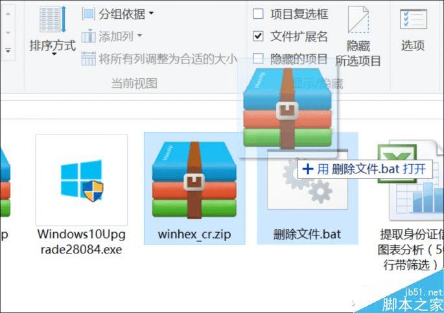Screen dimensions: 444x313
Task: Click 将所有列调整为合适的大小 size columns icon
Action: pos(88,59)
